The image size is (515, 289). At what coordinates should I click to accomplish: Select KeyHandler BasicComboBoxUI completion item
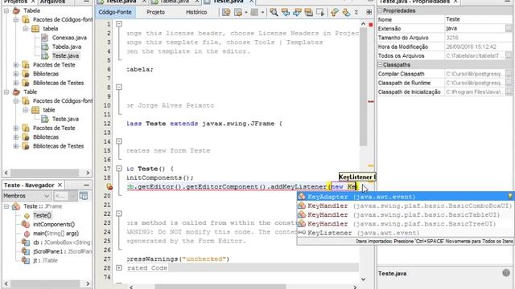(x=405, y=206)
